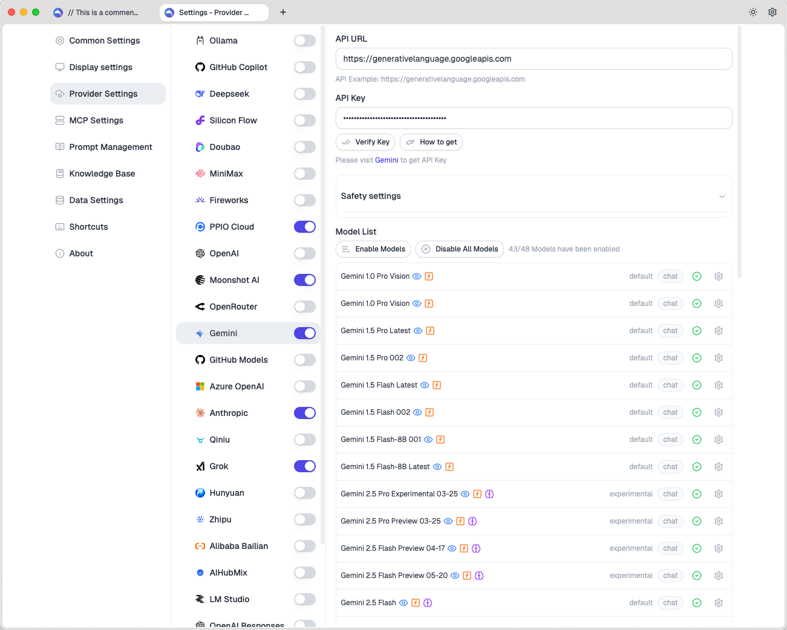This screenshot has height=630, width=787.
Task: Open MCP Settings in the sidebar
Action: point(108,120)
